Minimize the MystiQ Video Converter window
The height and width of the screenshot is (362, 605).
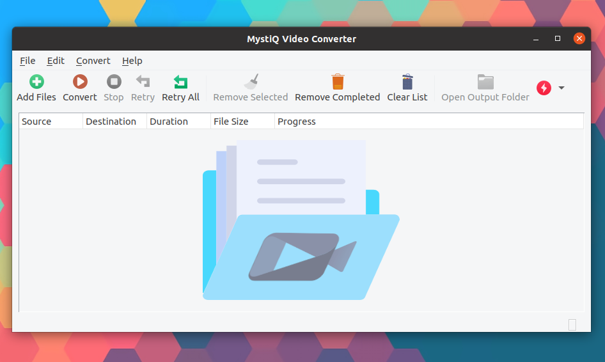(x=536, y=38)
